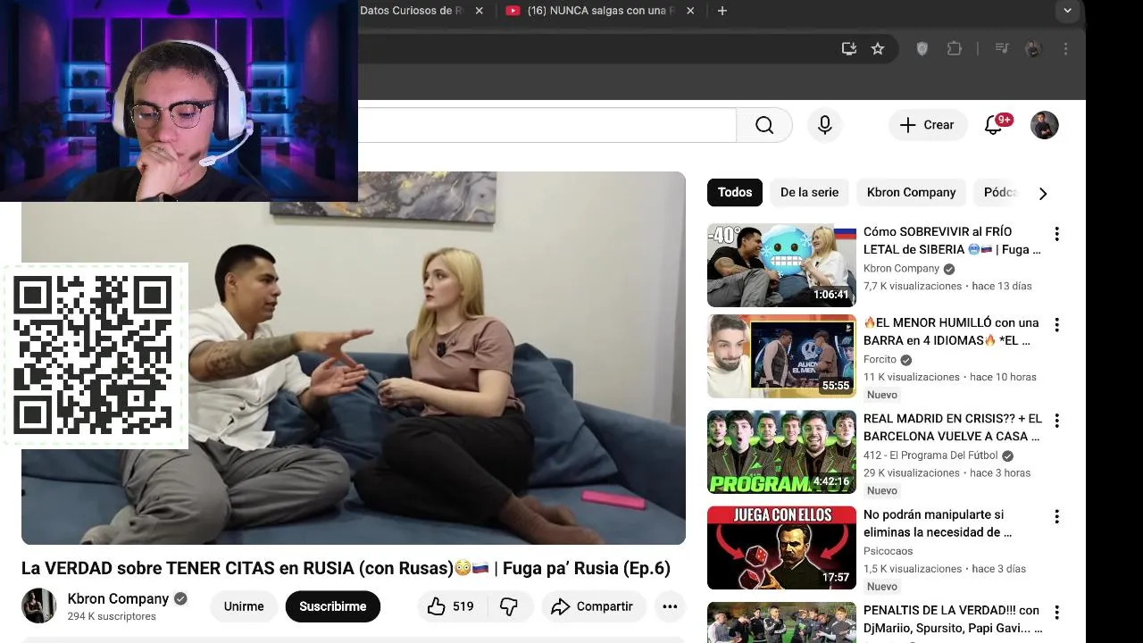The height and width of the screenshot is (643, 1143).
Task: Open the 'EL MENOR HUMILLÓ con una BARRA' title
Action: 951,331
